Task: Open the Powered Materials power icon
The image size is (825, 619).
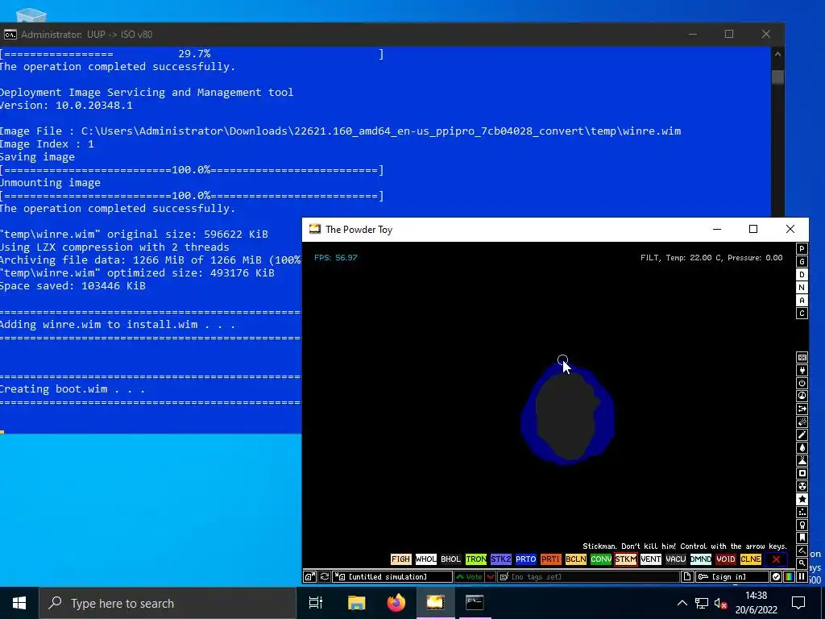Action: click(802, 383)
